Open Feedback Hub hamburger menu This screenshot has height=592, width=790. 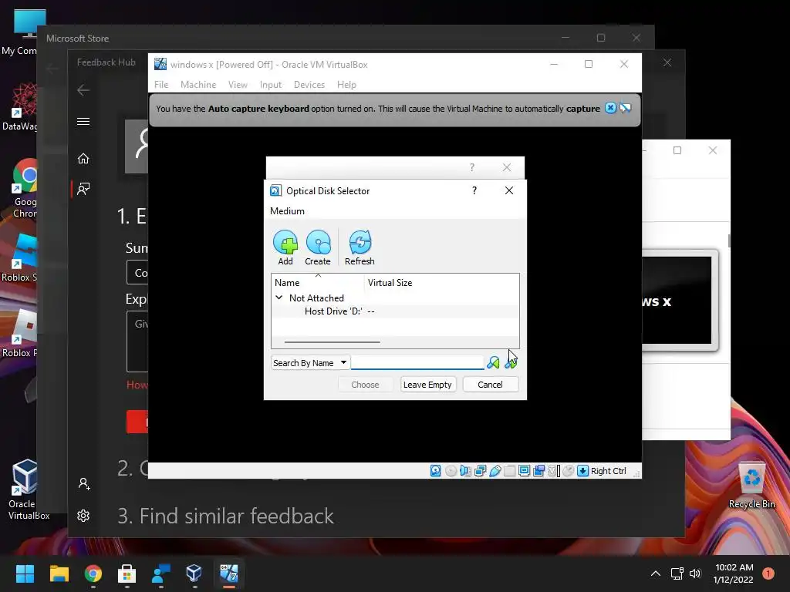[x=83, y=121]
